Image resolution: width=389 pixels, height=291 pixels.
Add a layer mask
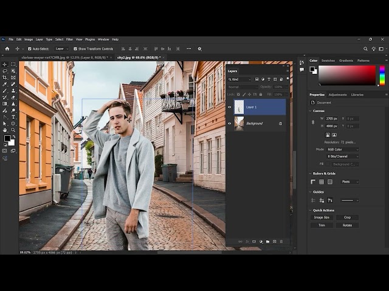pyautogui.click(x=254, y=241)
